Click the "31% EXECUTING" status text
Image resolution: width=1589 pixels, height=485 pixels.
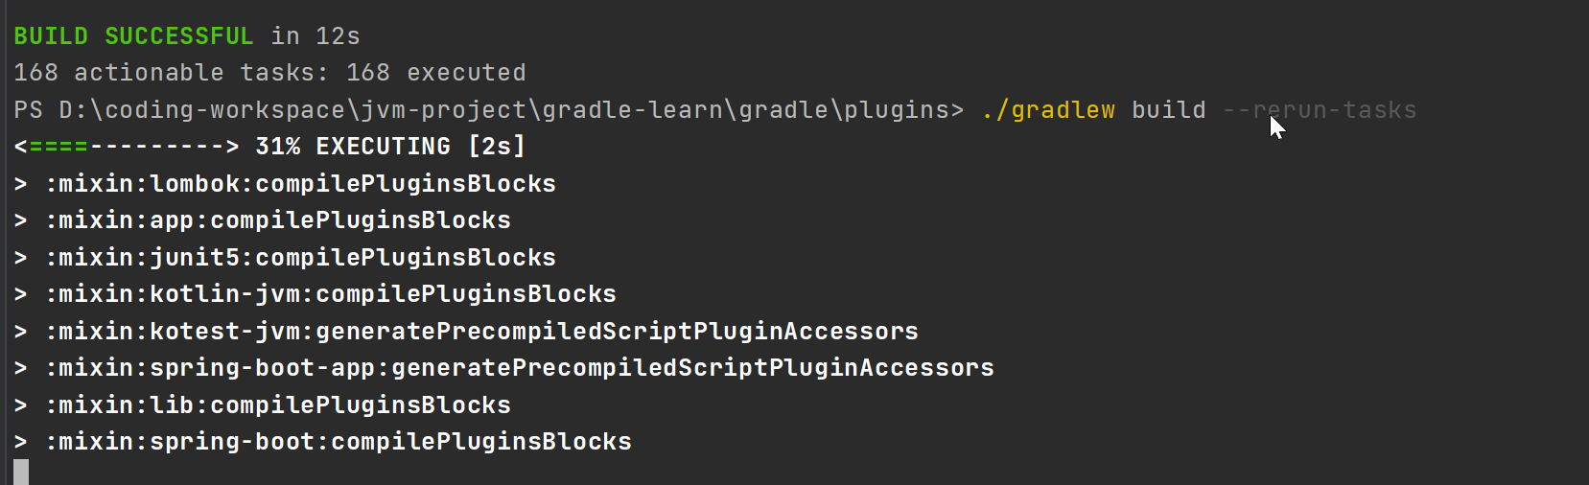[353, 147]
